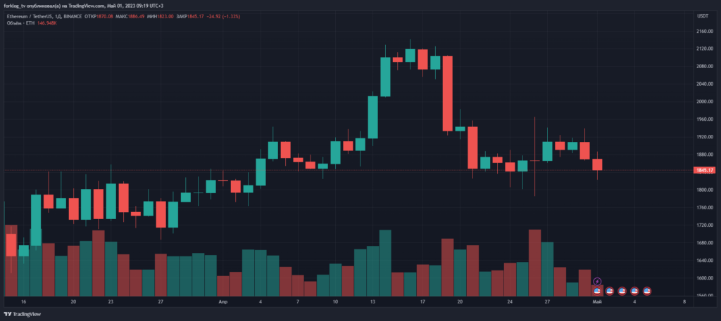Click the fourth US flag event marker

[634, 291]
